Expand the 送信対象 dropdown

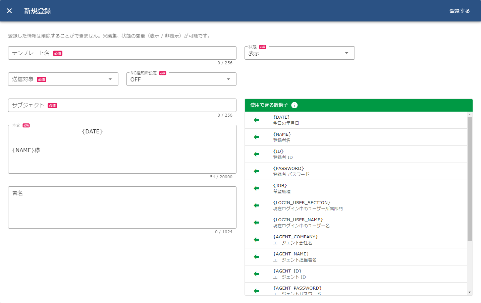pyautogui.click(x=63, y=79)
